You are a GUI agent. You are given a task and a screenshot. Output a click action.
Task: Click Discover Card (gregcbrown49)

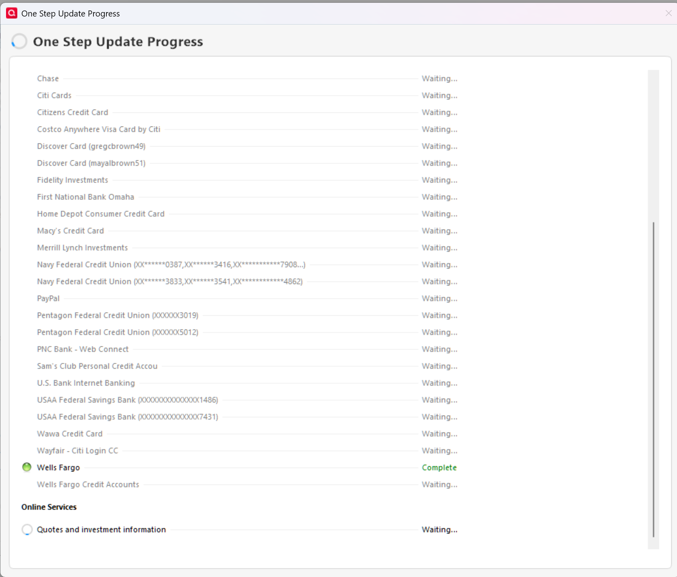[x=91, y=146]
